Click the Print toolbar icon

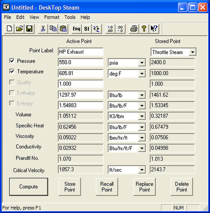coord(134,28)
